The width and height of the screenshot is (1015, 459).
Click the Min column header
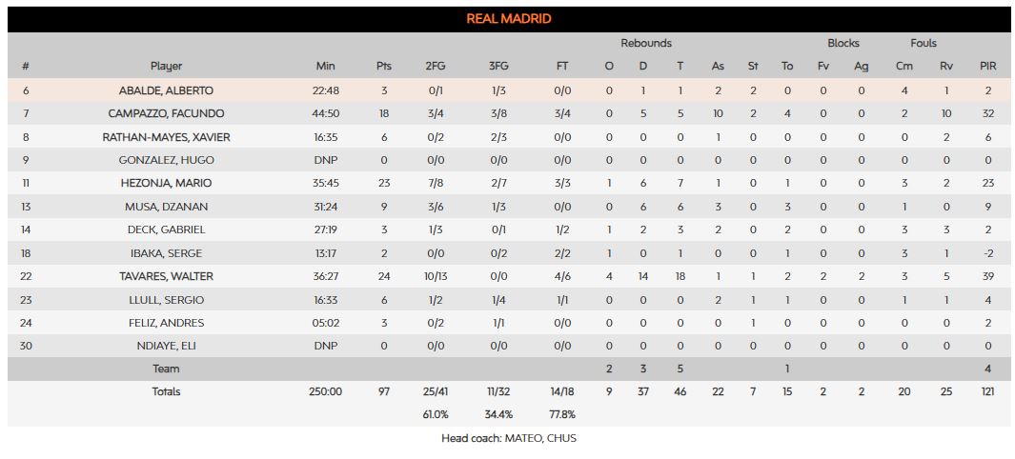pos(326,67)
